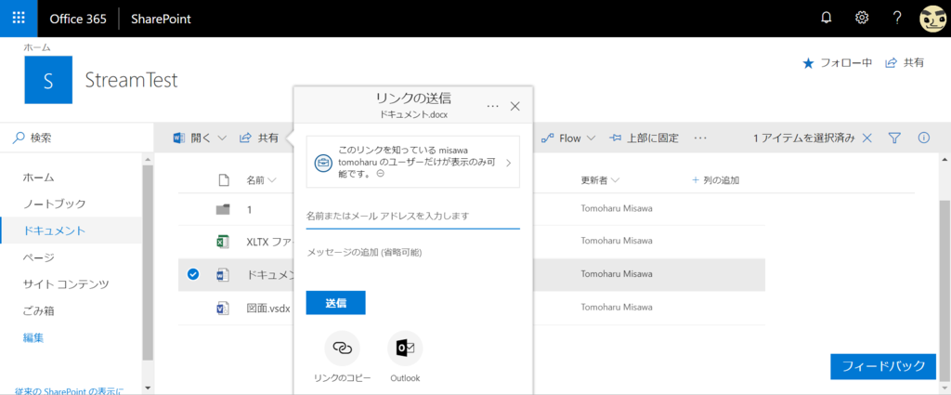This screenshot has width=951, height=395.
Task: Open settings gear icon
Action: [861, 19]
